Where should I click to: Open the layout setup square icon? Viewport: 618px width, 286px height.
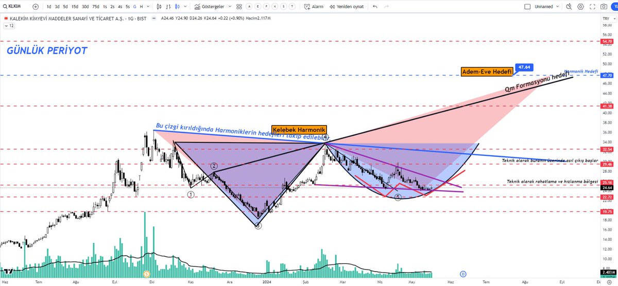[527, 7]
